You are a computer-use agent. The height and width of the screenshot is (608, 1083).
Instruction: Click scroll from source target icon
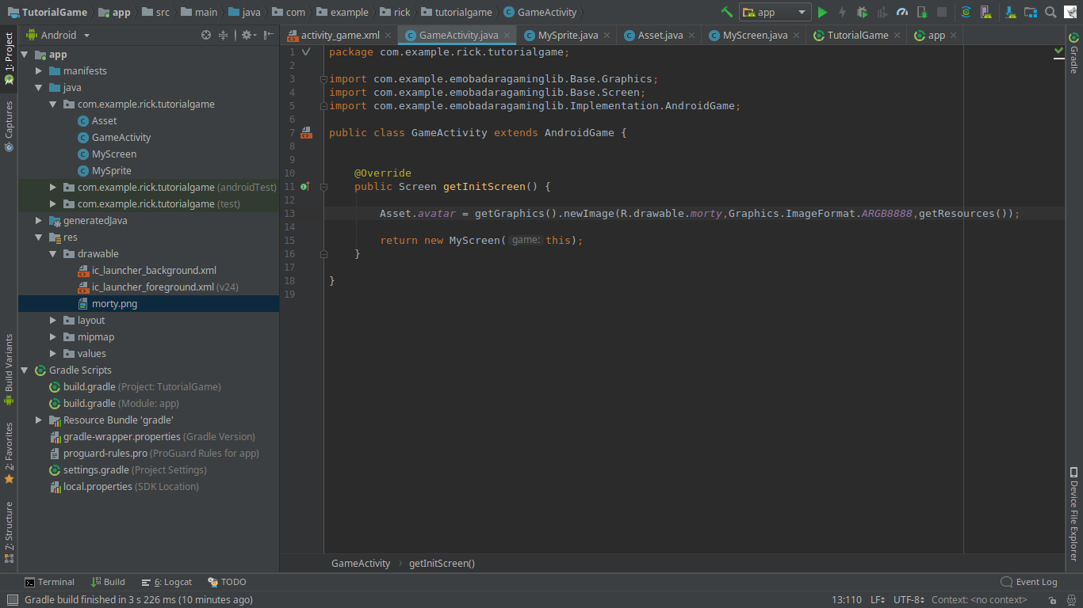[x=206, y=35]
